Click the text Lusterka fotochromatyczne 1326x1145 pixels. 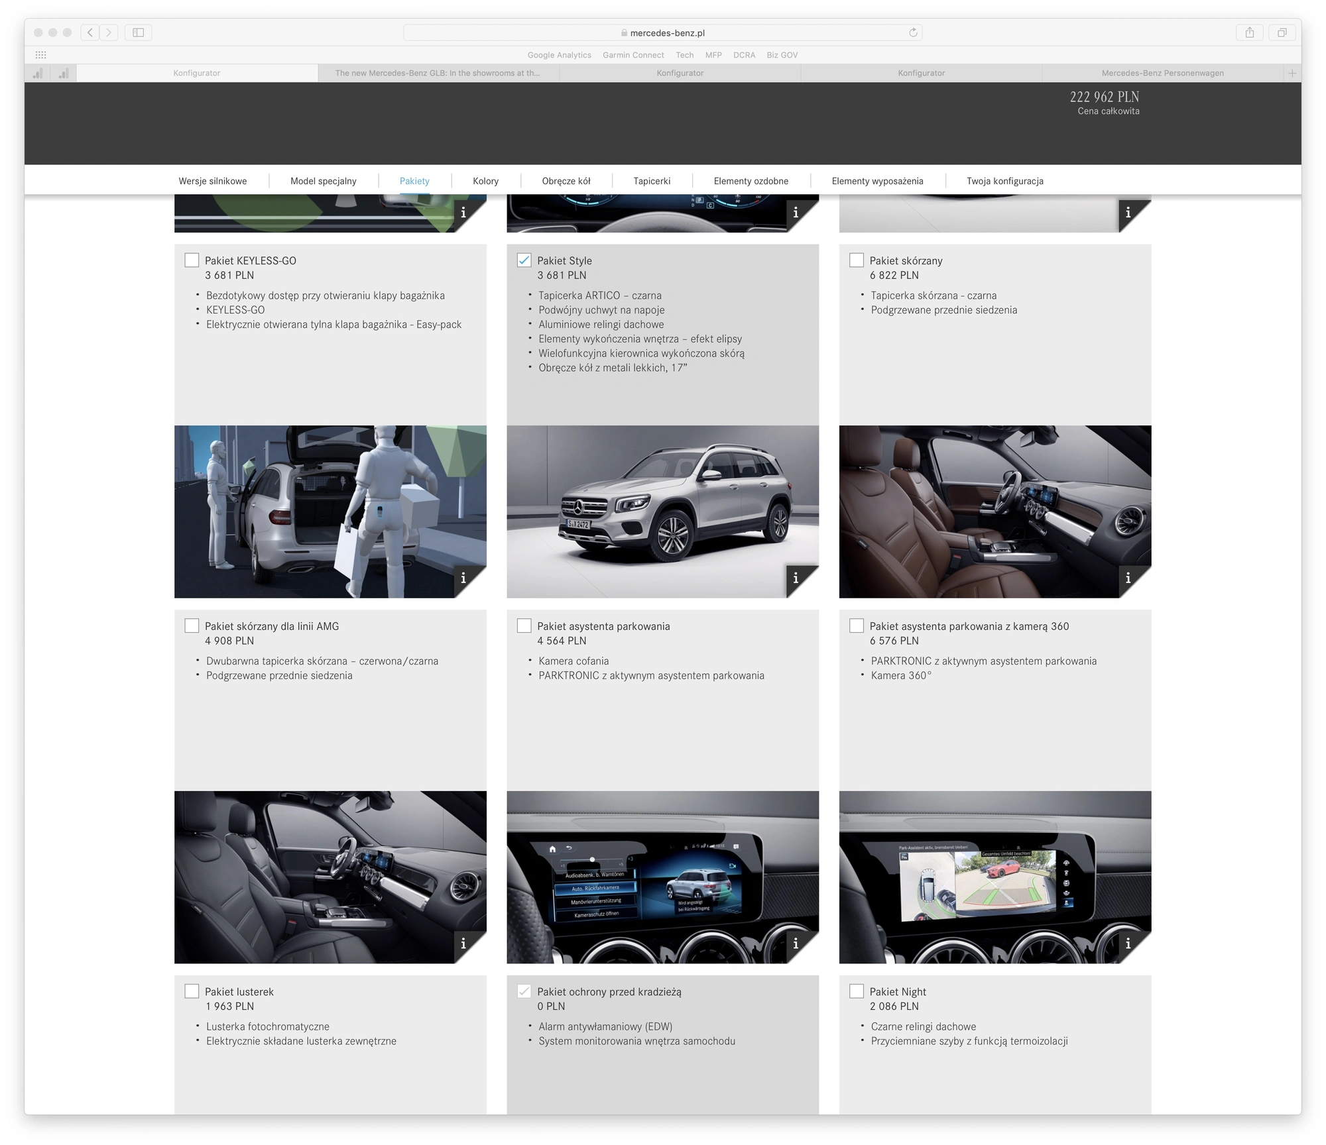[x=268, y=1026]
